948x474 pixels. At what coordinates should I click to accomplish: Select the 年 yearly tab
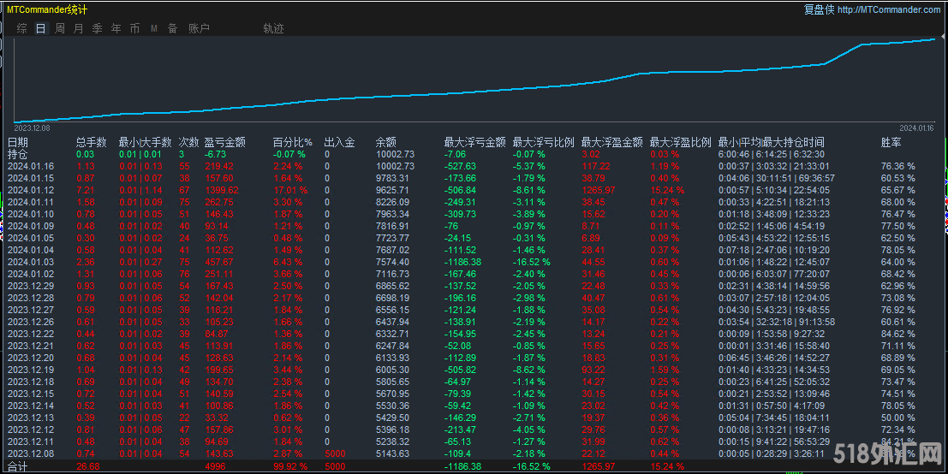pyautogui.click(x=116, y=28)
